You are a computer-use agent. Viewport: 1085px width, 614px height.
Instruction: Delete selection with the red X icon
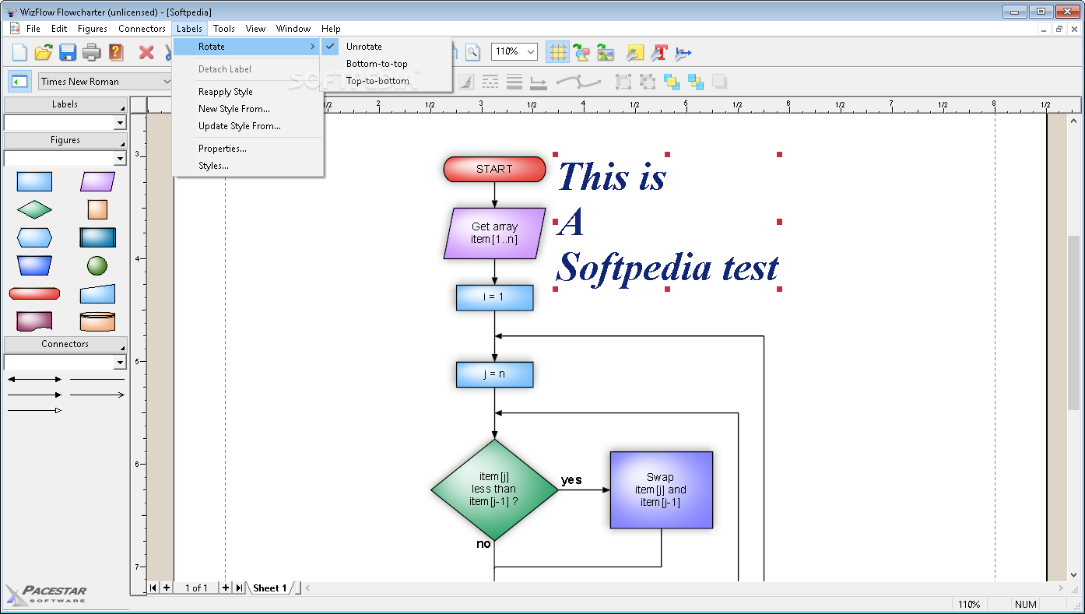coord(146,53)
